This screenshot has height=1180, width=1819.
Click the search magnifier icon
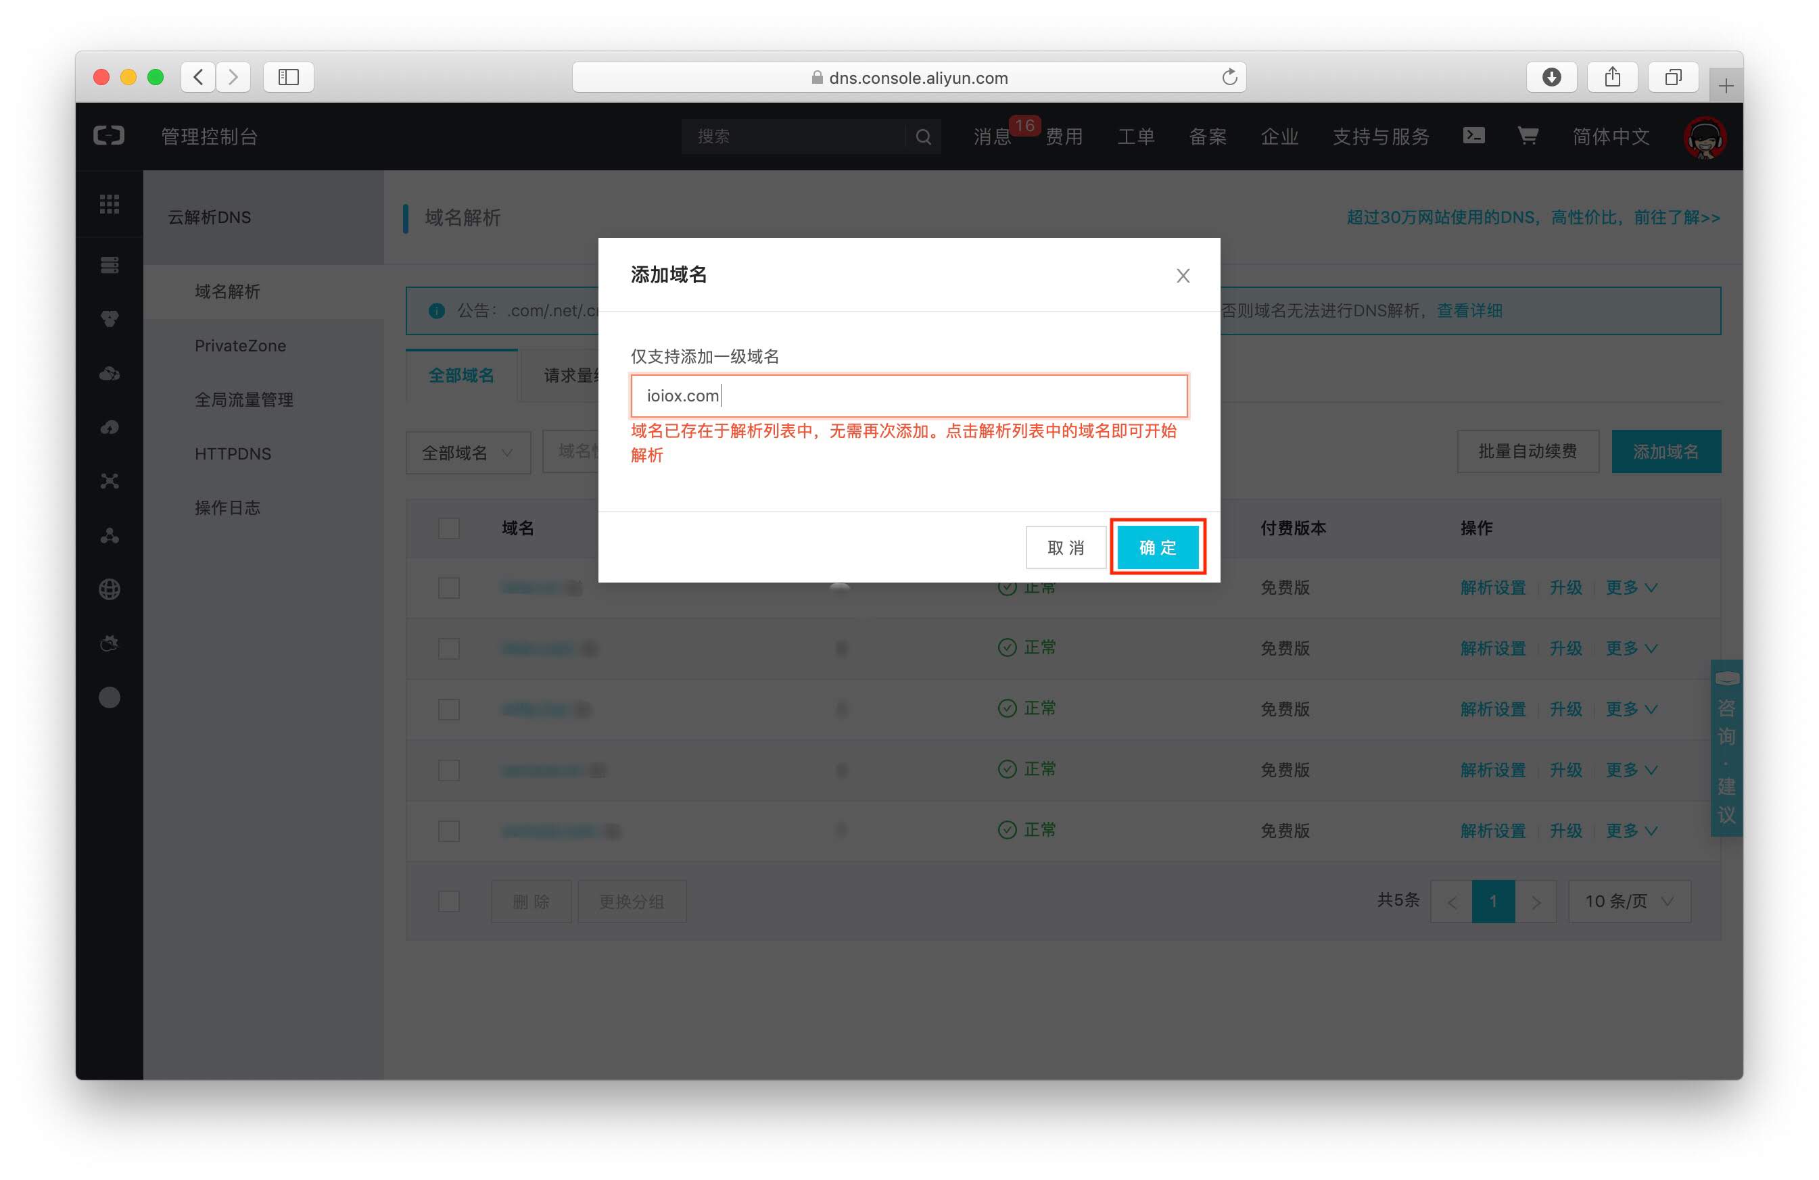coord(922,137)
